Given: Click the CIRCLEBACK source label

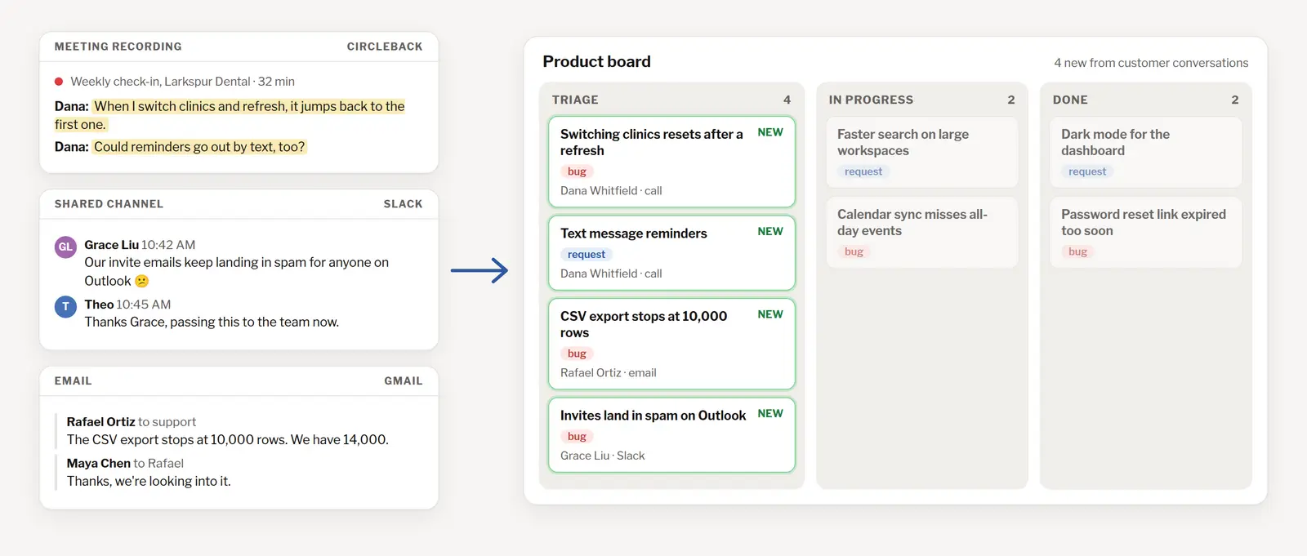Looking at the screenshot, I should (x=385, y=47).
